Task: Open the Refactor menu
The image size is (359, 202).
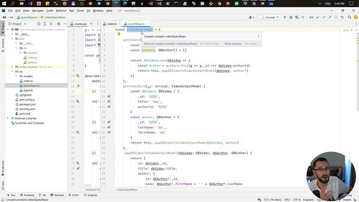Action: (61, 11)
